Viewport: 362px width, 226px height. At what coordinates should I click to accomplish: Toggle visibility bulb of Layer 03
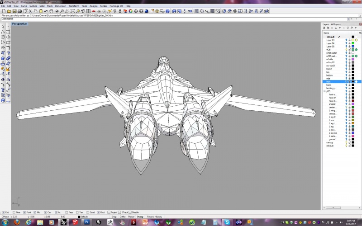[346, 40]
